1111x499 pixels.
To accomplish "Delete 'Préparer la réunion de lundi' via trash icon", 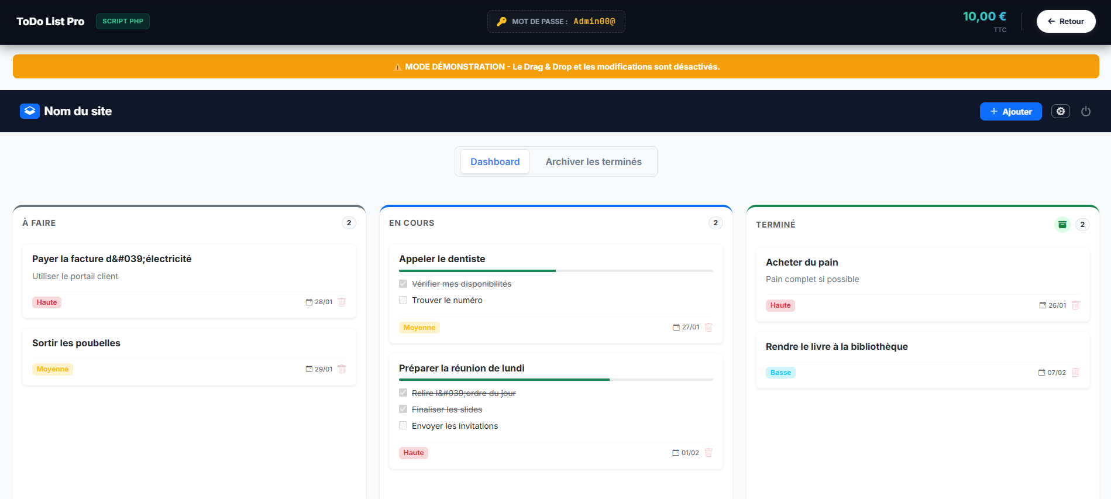I will pyautogui.click(x=708, y=453).
